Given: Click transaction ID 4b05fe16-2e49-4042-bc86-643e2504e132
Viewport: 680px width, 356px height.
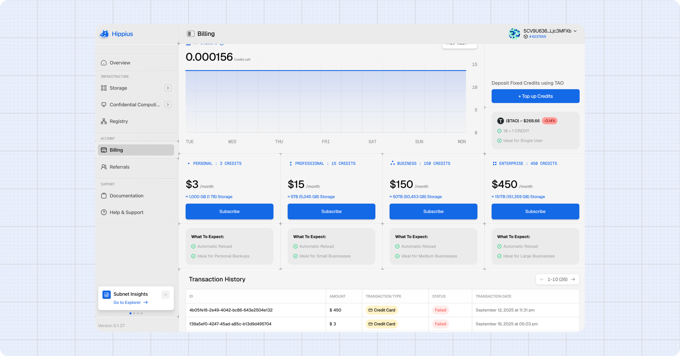Looking at the screenshot, I should pyautogui.click(x=231, y=310).
